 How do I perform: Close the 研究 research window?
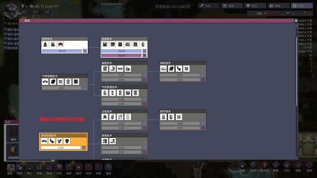[x=296, y=21]
